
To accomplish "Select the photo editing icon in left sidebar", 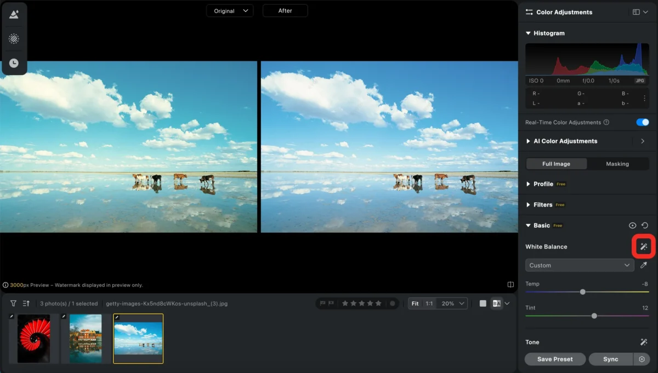I will click(14, 14).
